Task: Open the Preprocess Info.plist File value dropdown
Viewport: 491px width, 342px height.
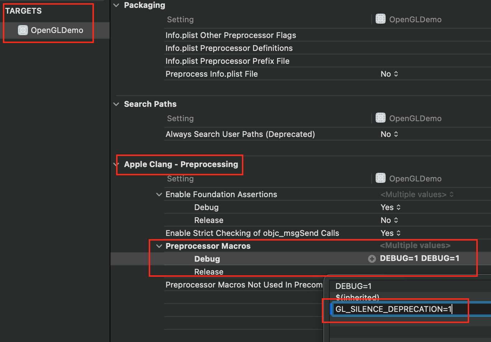Action: (389, 74)
